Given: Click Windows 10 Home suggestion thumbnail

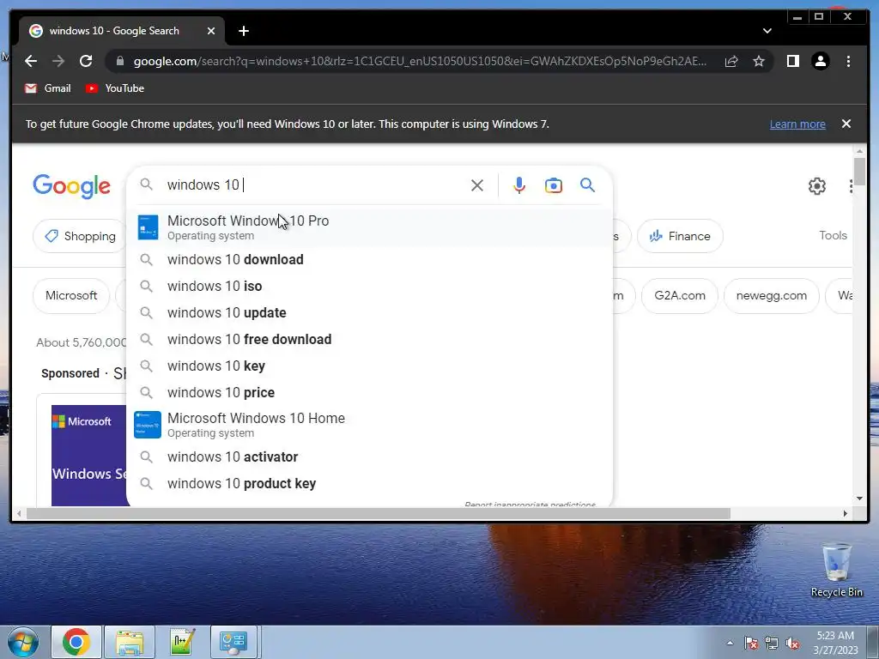Looking at the screenshot, I should [x=148, y=425].
